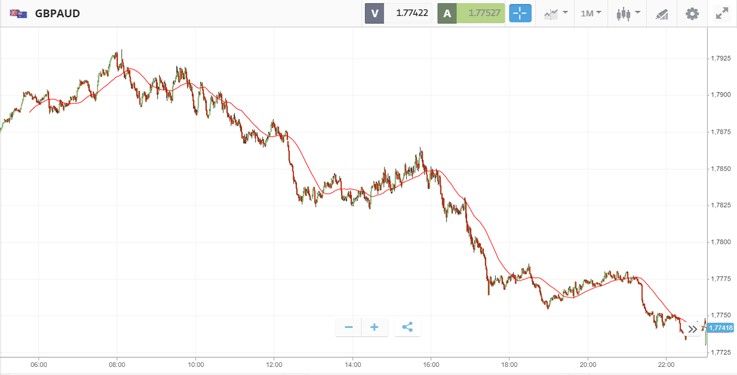Zoom out the chart with minus button
737x375 pixels.
[349, 327]
